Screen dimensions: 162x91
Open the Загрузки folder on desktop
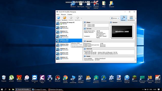point(111,4)
